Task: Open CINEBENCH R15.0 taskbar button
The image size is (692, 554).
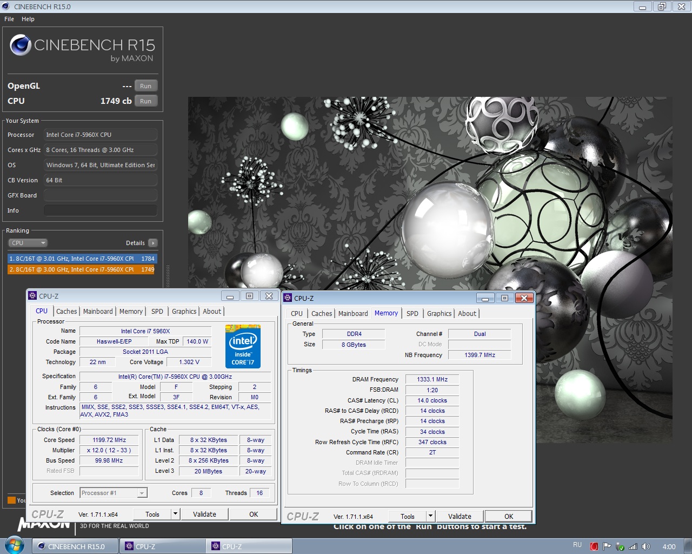Action: [x=76, y=546]
